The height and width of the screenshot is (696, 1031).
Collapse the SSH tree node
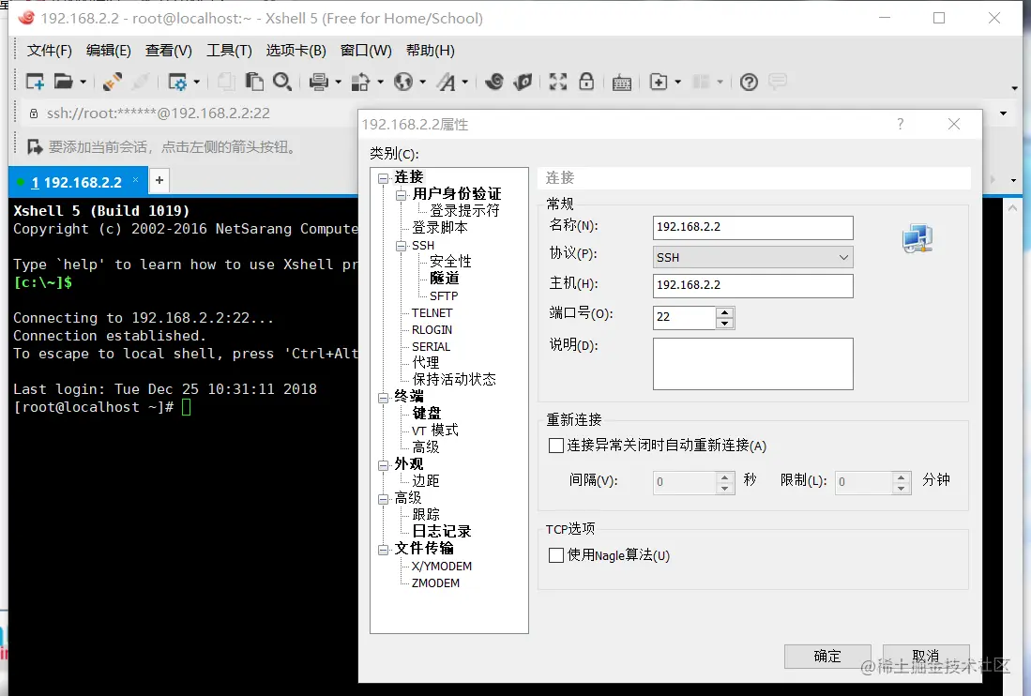[401, 246]
